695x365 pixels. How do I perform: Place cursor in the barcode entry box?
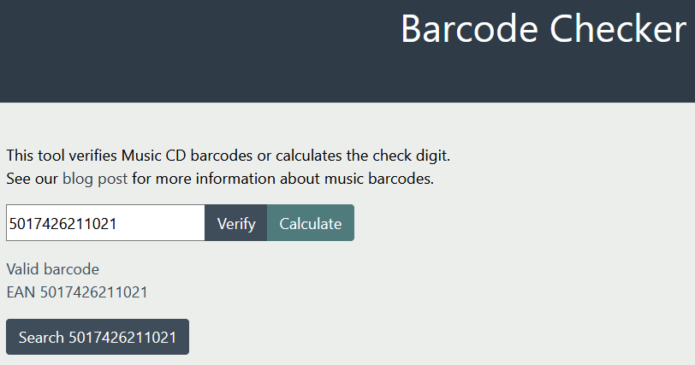(x=104, y=223)
